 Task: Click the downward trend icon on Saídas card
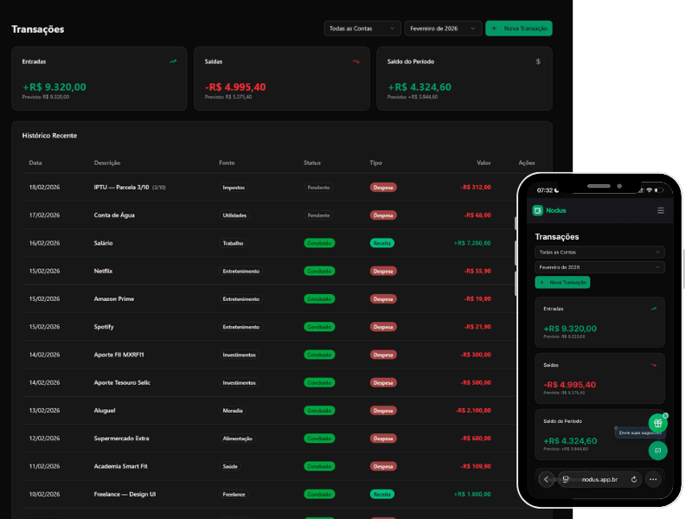point(356,61)
